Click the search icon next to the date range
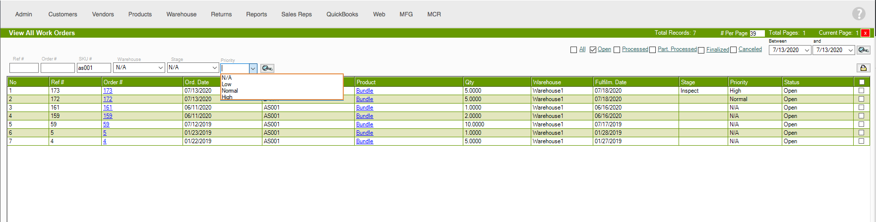The image size is (876, 222). (x=864, y=50)
